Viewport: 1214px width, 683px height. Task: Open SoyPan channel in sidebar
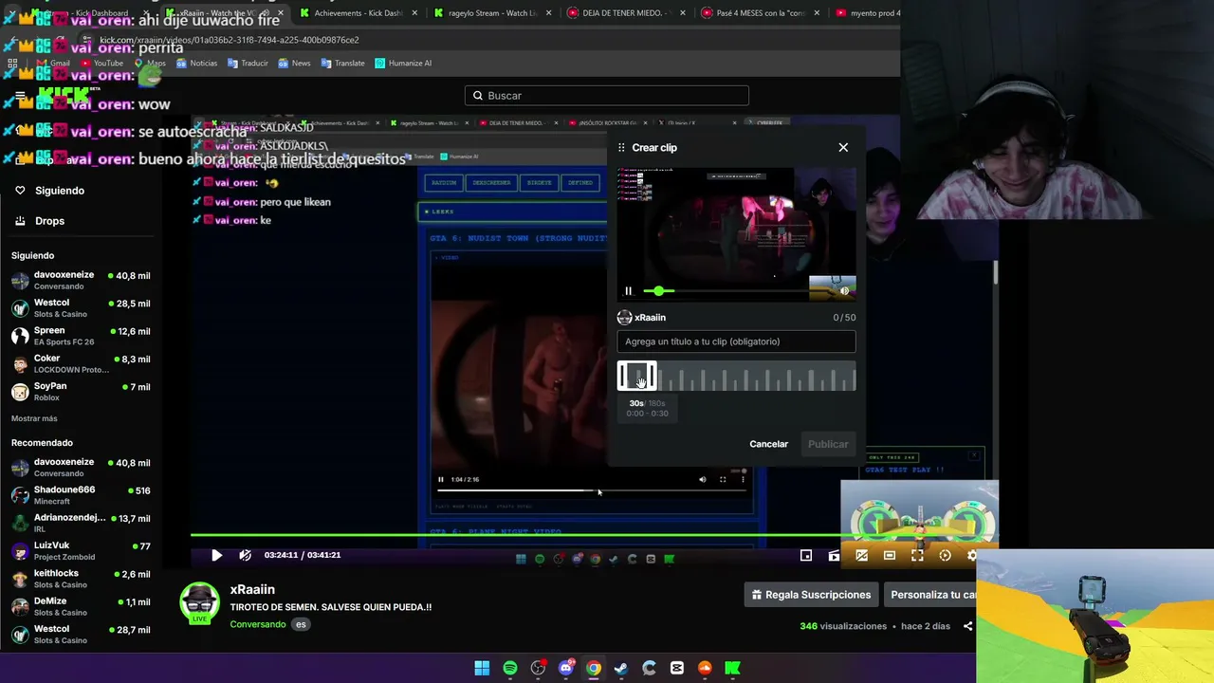pyautogui.click(x=81, y=391)
